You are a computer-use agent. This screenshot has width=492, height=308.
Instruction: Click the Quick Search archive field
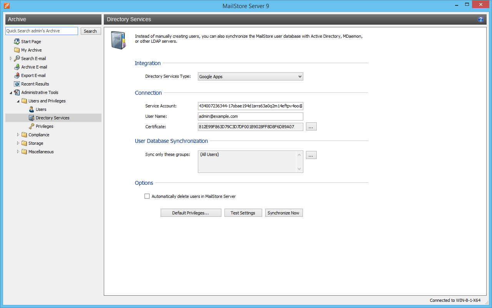tap(42, 31)
